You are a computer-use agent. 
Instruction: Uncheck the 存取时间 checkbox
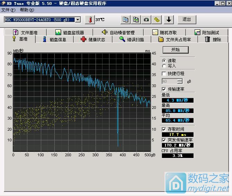pyautogui.click(x=164, y=129)
